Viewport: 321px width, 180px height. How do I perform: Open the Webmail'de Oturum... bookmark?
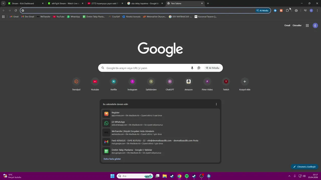tap(154, 17)
